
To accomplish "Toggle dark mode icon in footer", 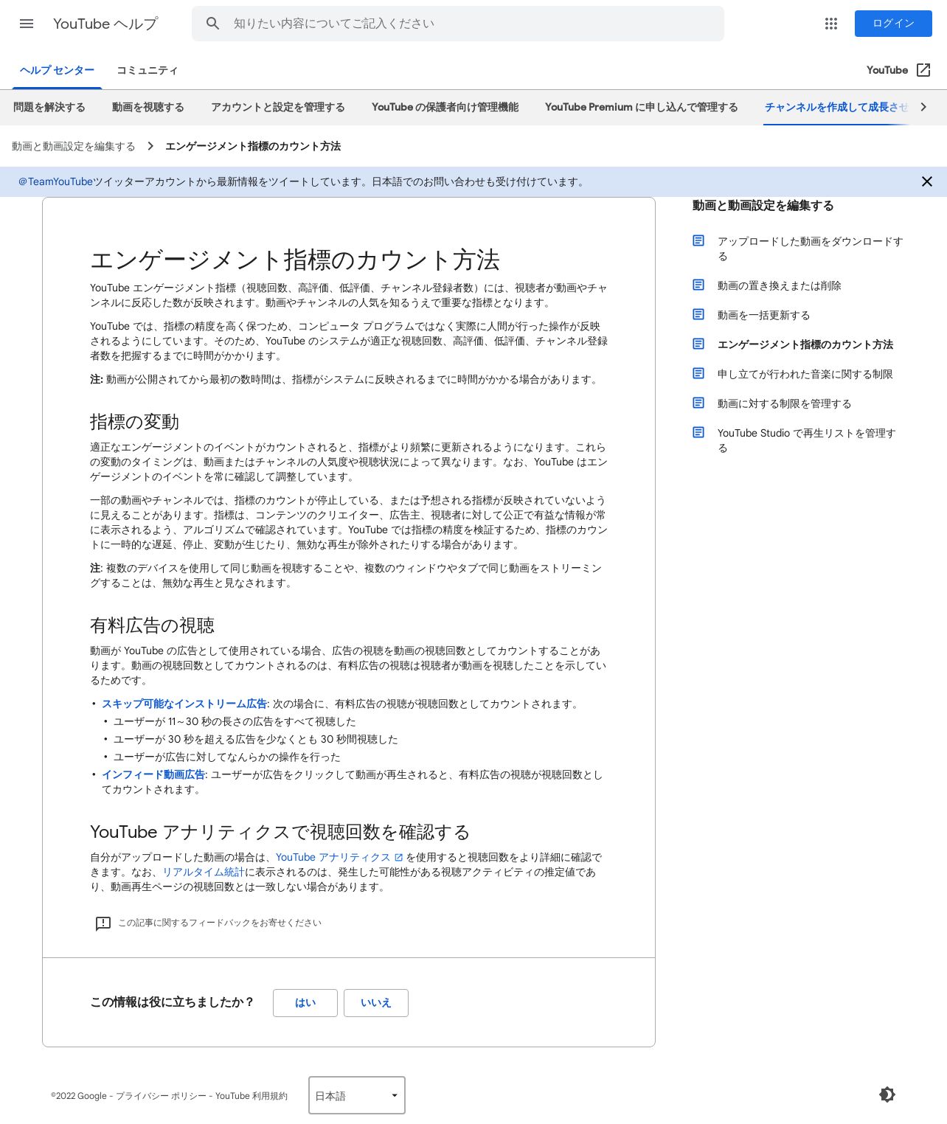I will click(887, 1094).
